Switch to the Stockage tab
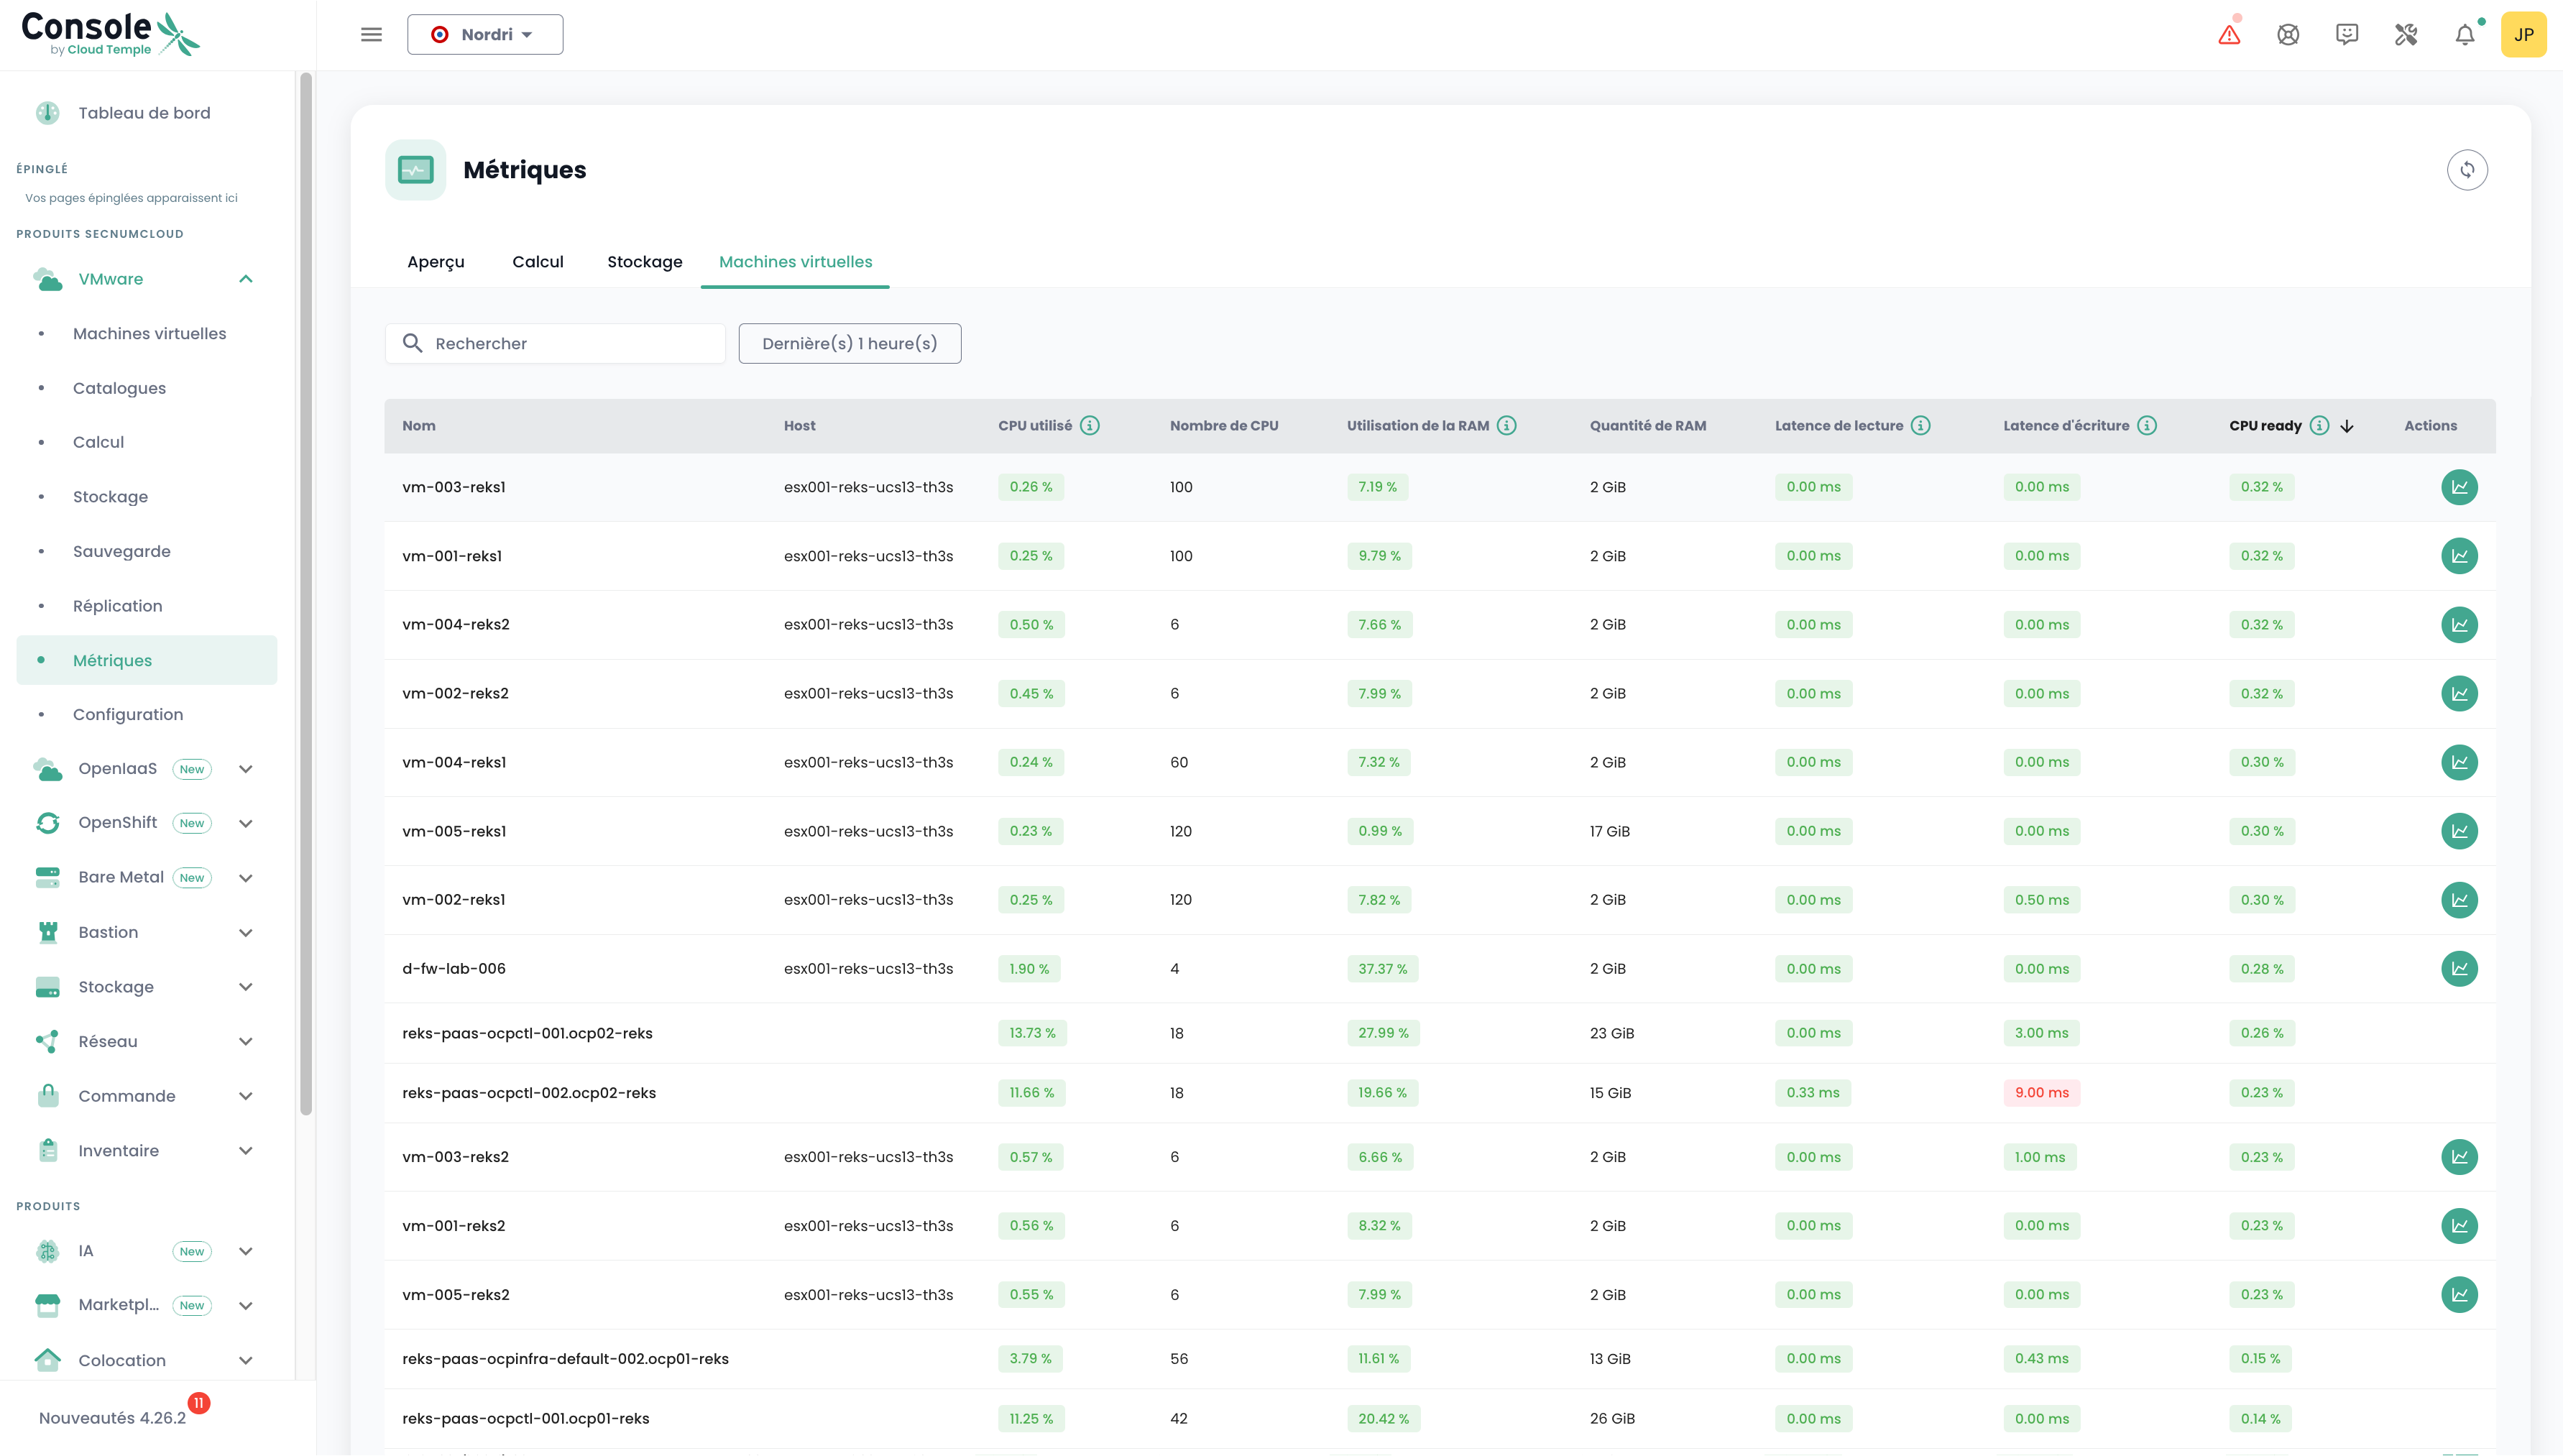Screen dimensions: 2563x1456 pyautogui.click(x=644, y=262)
